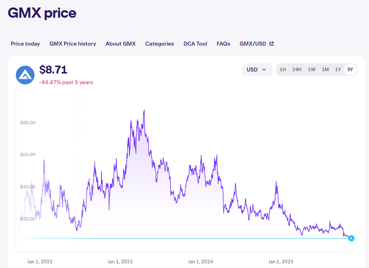369x268 pixels.
Task: Go to the About GMX section
Action: [121, 44]
